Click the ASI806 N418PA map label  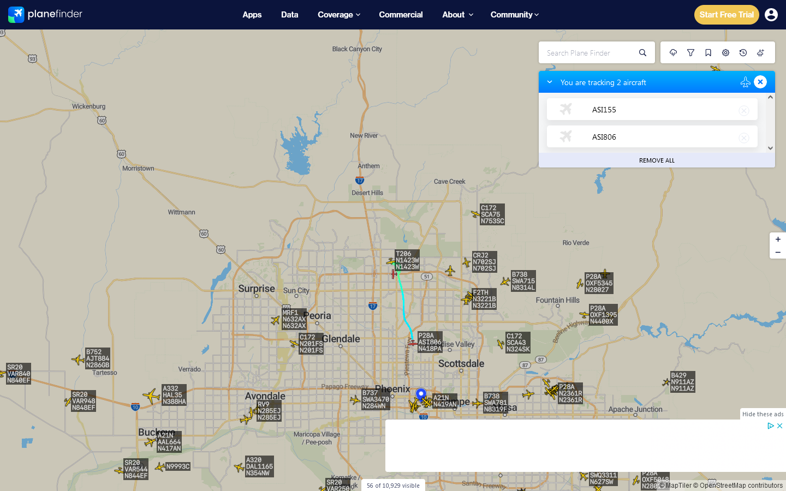click(x=430, y=342)
